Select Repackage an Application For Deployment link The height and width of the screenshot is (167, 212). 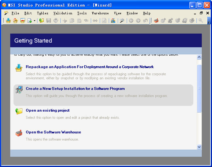(x=90, y=67)
